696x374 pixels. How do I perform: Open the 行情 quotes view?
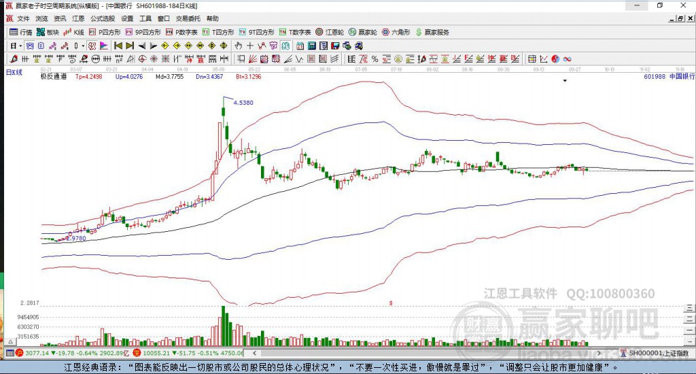[21, 32]
